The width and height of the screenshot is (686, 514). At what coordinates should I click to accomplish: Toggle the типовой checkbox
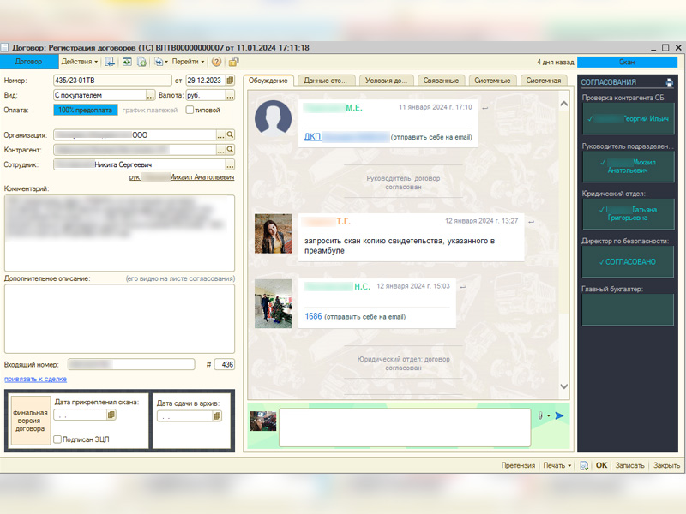tap(190, 110)
